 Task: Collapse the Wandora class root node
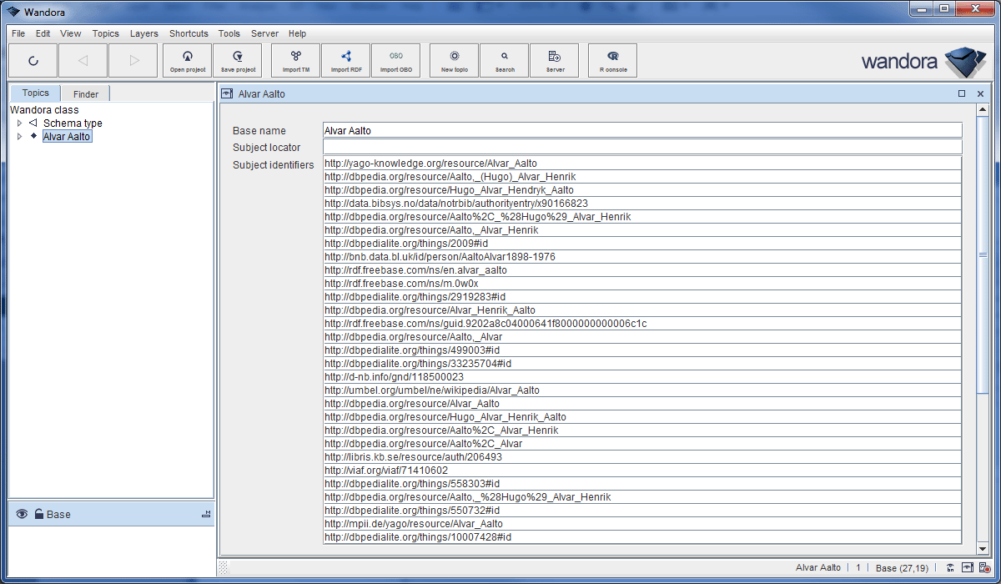(x=44, y=109)
